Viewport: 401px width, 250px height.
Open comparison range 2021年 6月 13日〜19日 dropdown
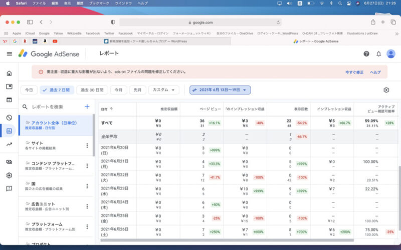coord(220,90)
